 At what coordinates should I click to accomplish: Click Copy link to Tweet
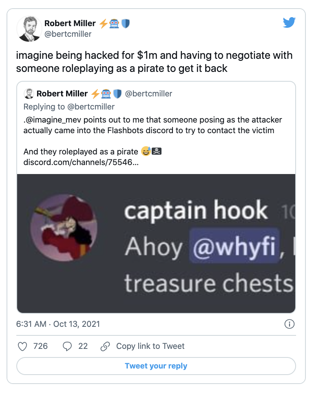tap(150, 346)
